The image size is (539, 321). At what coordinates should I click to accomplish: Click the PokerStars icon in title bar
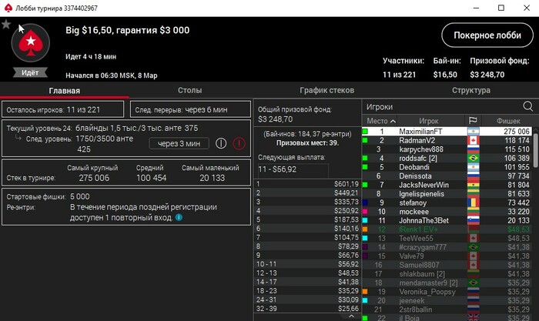(x=8, y=8)
